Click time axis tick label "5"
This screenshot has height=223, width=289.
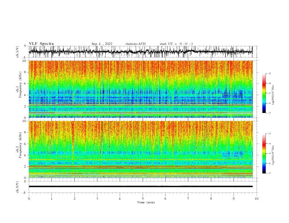point(143,199)
